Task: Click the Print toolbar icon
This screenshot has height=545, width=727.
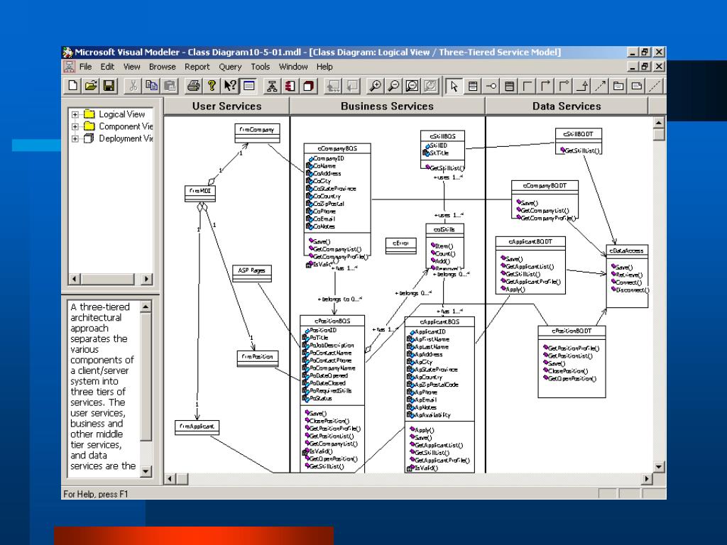Action: pos(193,86)
